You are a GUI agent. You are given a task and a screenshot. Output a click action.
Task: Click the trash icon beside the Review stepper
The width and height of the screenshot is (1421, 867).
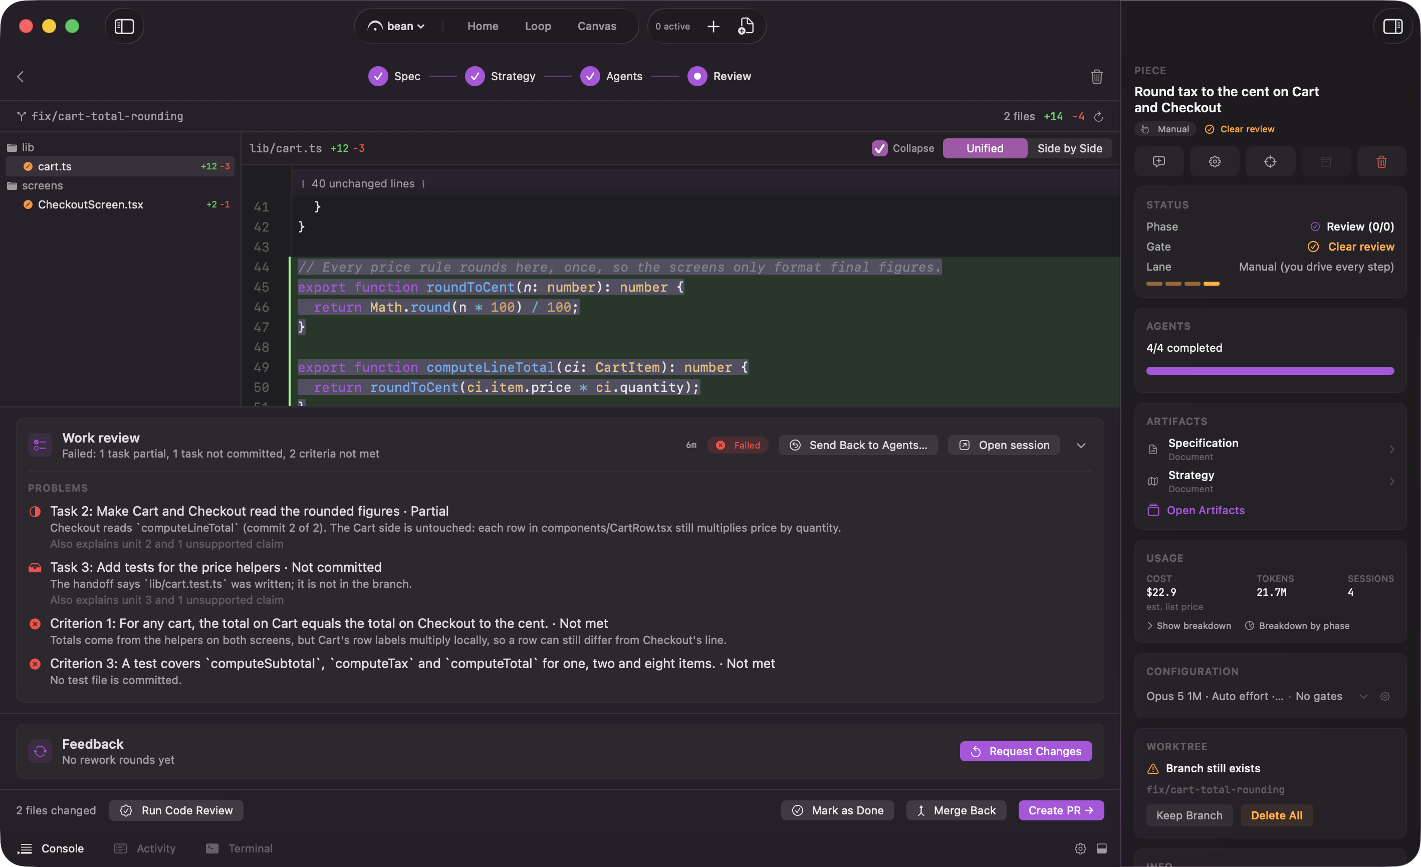pos(1096,76)
